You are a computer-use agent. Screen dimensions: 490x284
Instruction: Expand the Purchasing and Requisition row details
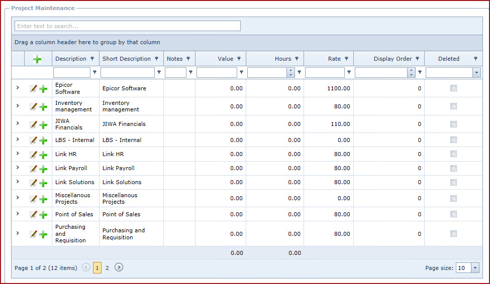click(18, 233)
